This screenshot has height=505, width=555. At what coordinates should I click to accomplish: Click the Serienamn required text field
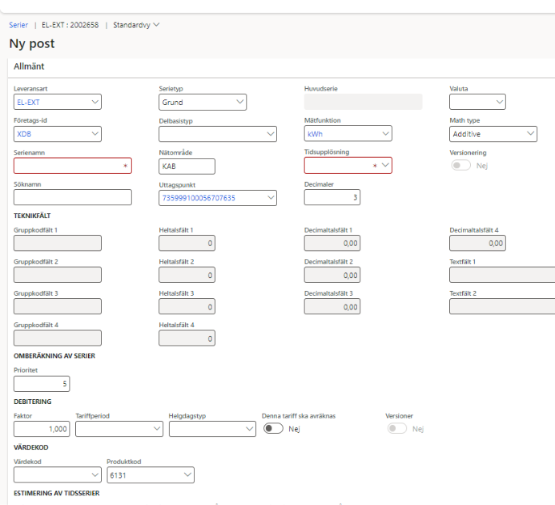[72, 166]
